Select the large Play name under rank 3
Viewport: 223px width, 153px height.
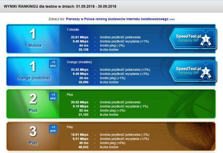coord(33,143)
